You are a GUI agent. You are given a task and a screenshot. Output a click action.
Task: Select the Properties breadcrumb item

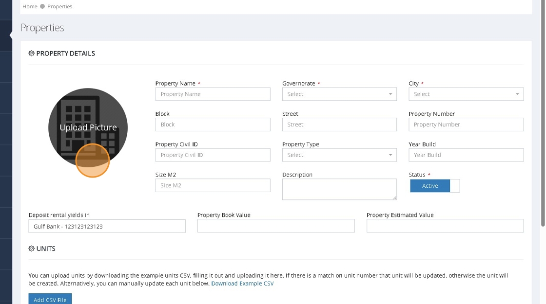(60, 6)
